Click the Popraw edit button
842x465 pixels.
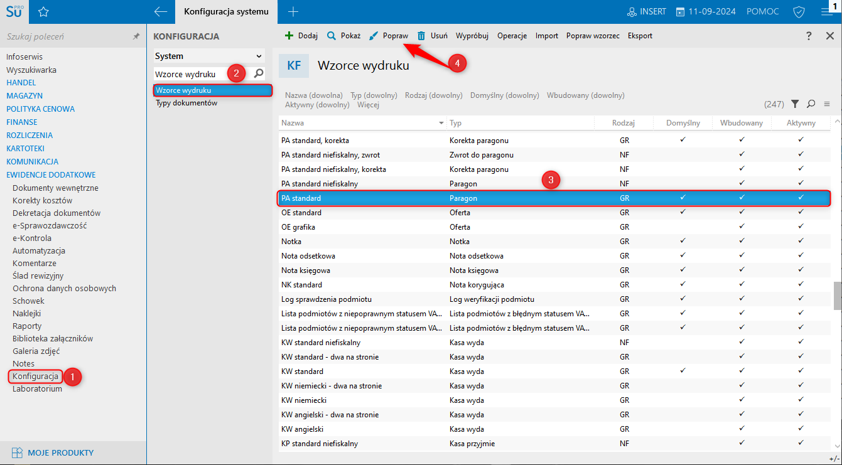(x=389, y=36)
